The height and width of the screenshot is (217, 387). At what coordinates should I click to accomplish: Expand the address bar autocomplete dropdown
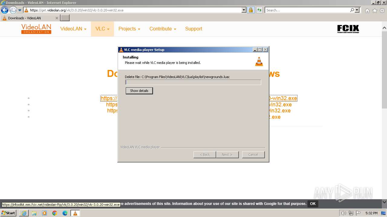[244, 10]
